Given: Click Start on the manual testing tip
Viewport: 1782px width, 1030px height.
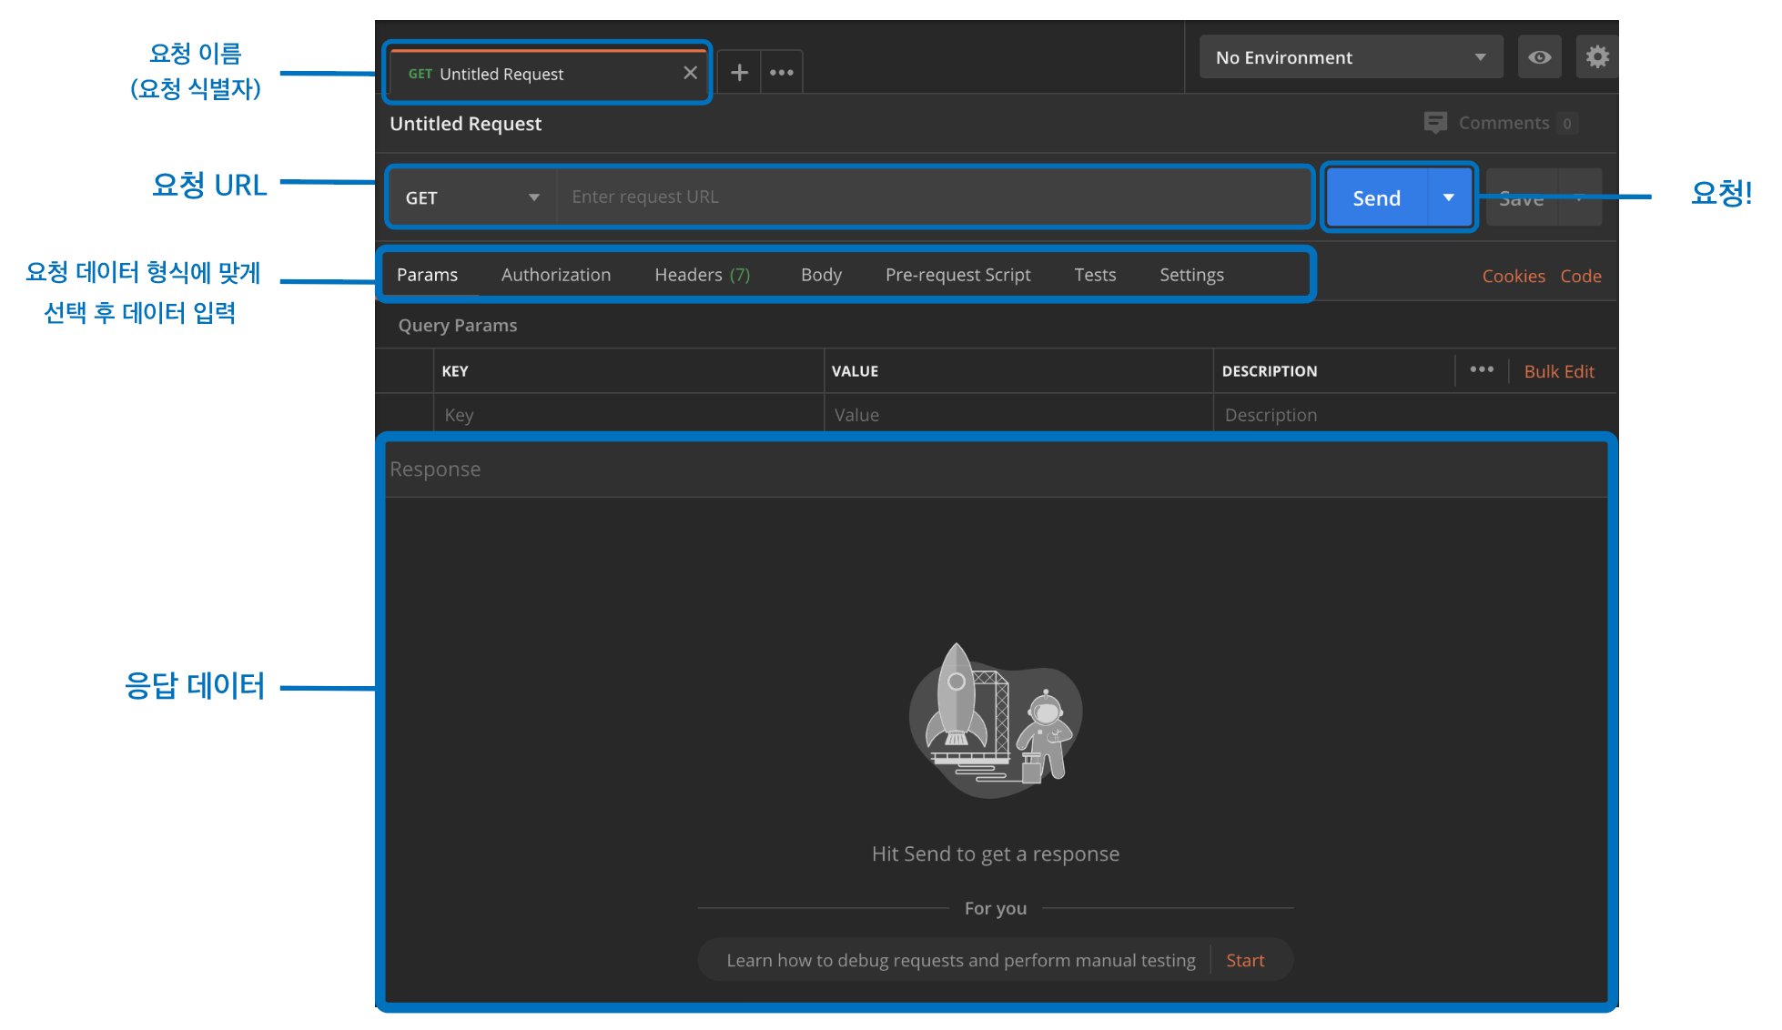Looking at the screenshot, I should pos(1244,960).
